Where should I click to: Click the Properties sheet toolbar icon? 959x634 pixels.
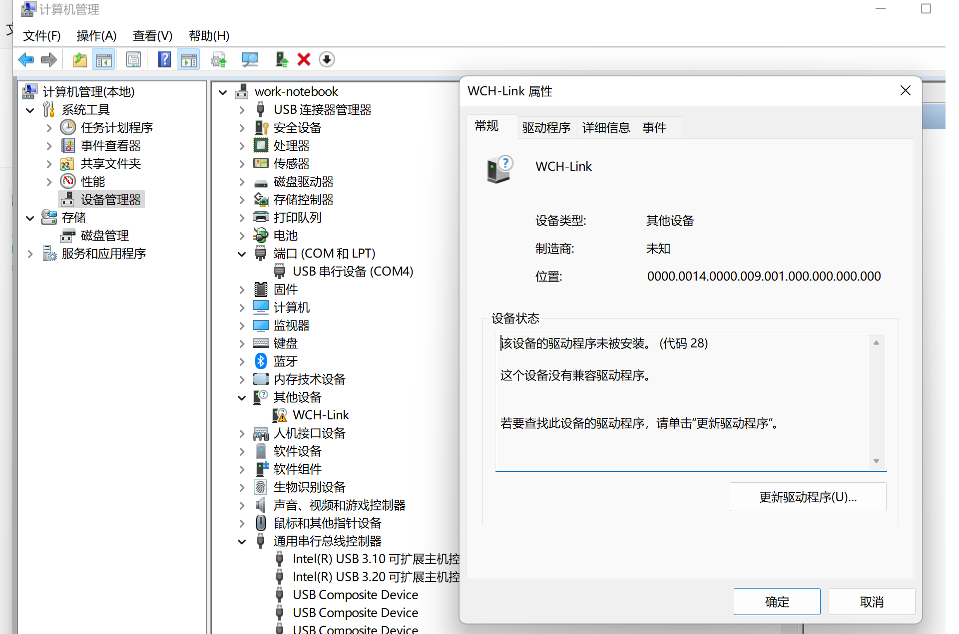[x=133, y=60]
